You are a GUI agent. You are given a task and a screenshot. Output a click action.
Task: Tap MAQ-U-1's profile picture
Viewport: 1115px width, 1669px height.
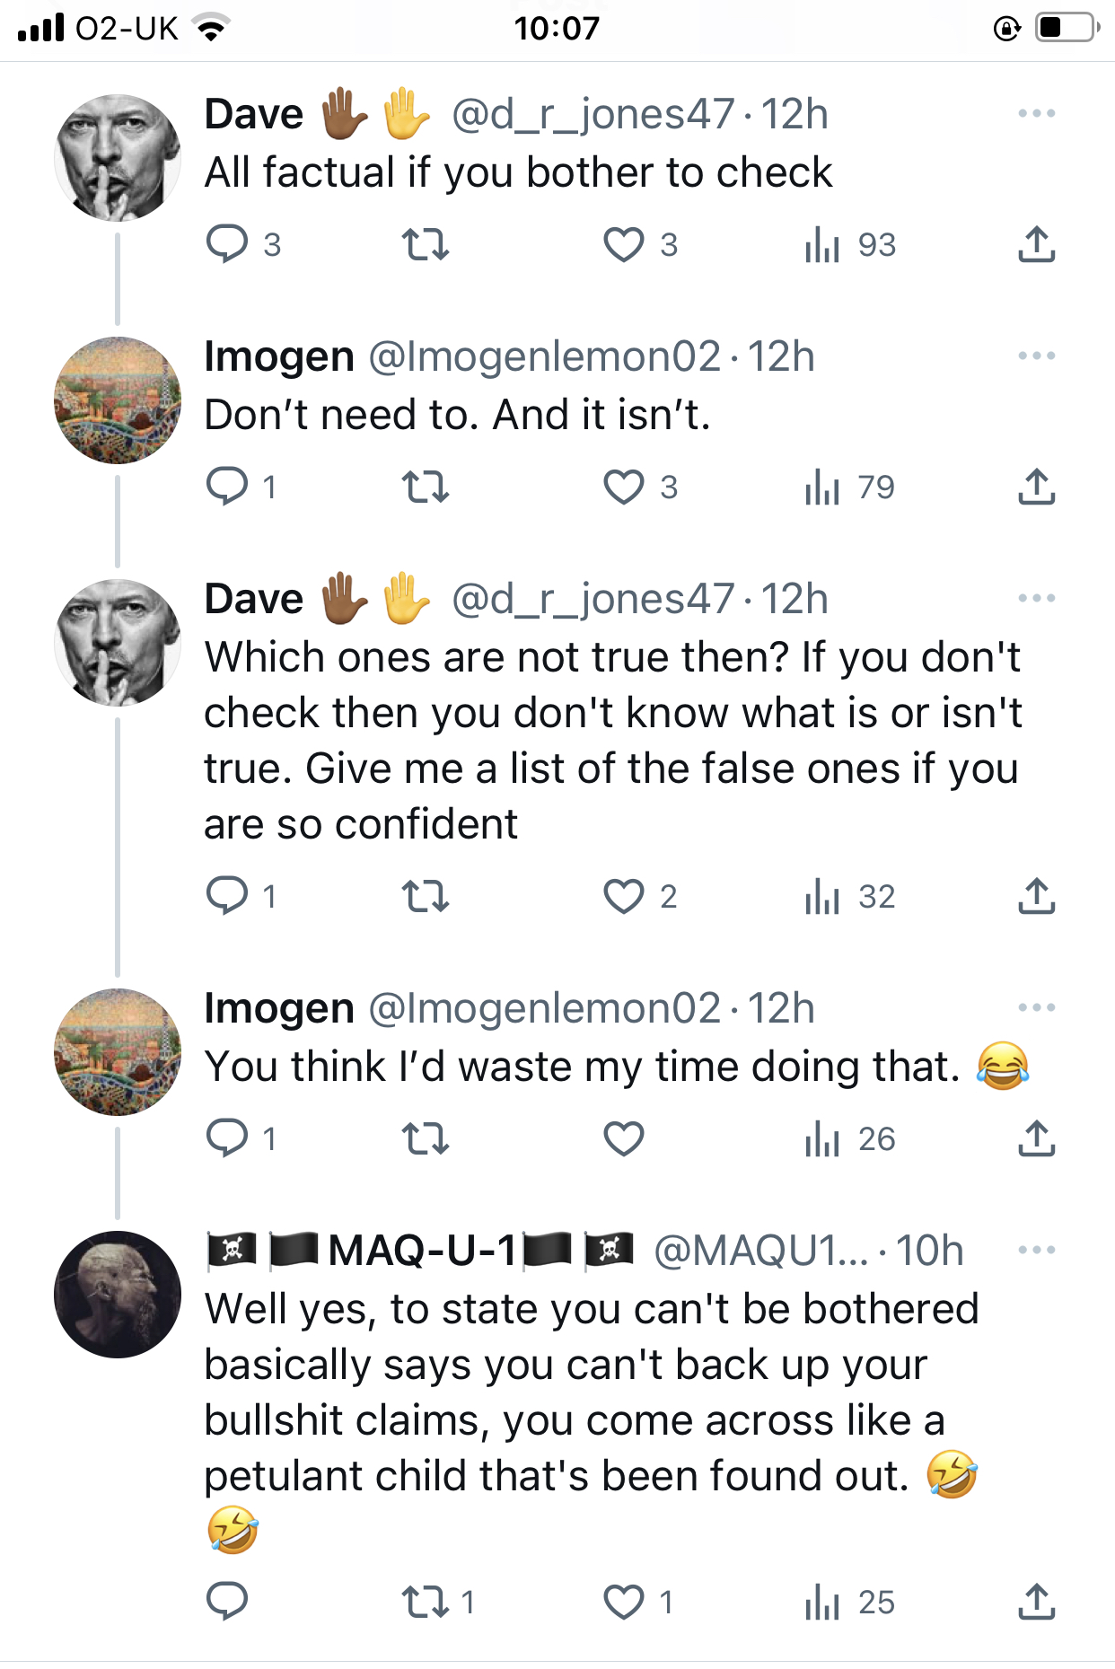[118, 1294]
